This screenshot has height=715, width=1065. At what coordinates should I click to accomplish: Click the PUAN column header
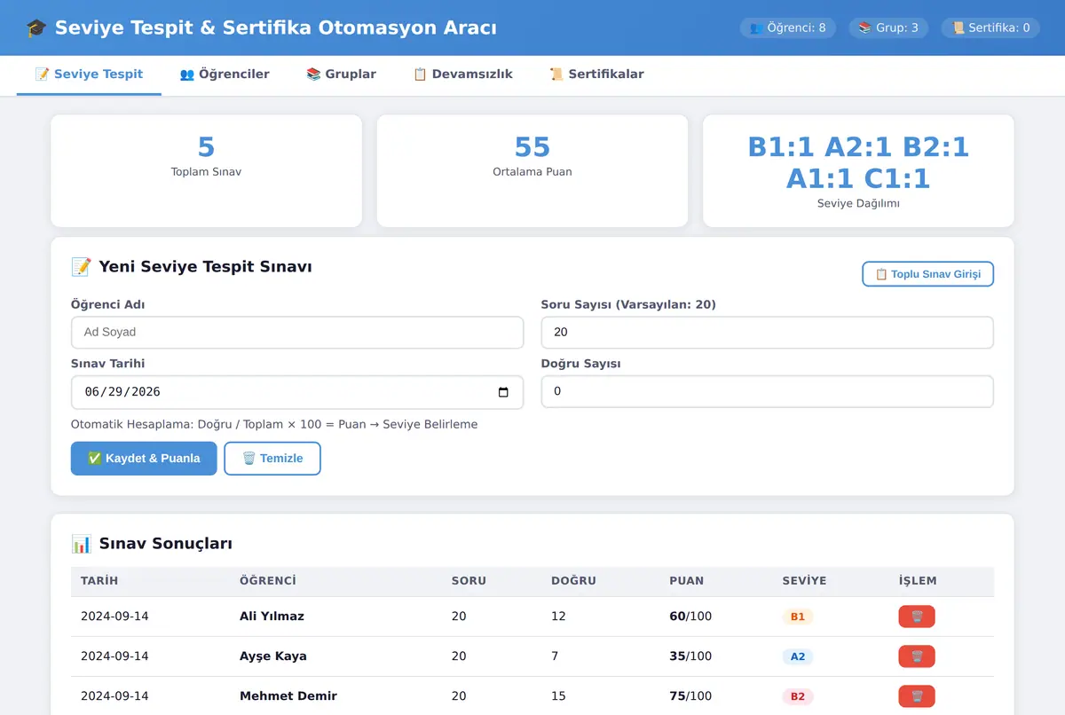click(687, 581)
